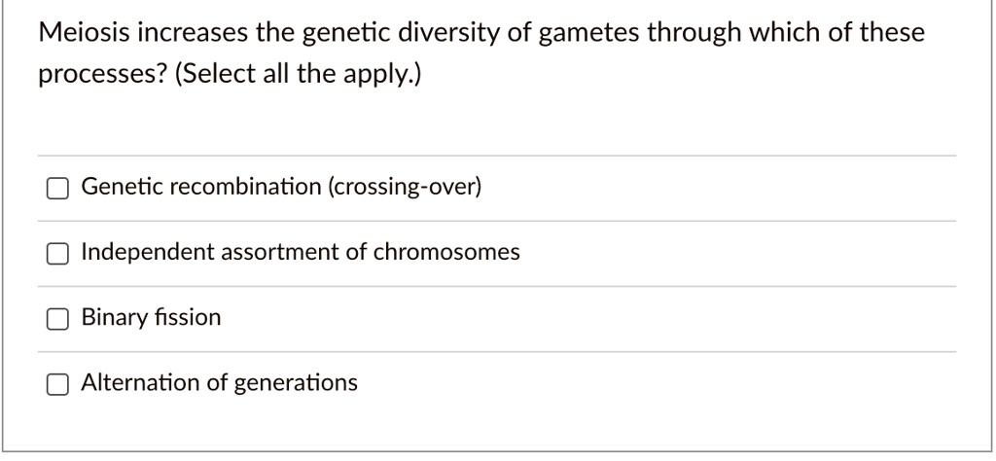Click the 'Alternation of generations' answer label

coord(219,382)
